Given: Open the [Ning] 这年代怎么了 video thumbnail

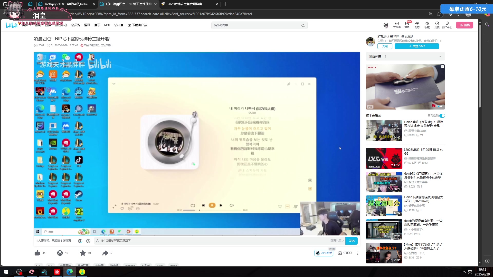Looking at the screenshot, I should point(384,253).
